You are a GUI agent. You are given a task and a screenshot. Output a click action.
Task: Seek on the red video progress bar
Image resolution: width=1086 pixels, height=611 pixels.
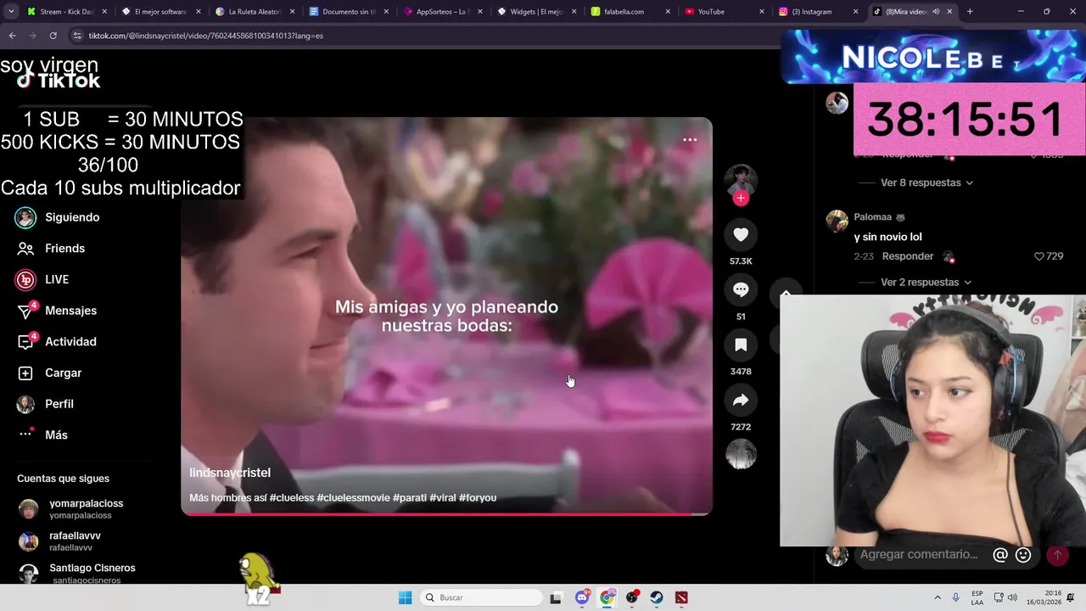coord(446,513)
